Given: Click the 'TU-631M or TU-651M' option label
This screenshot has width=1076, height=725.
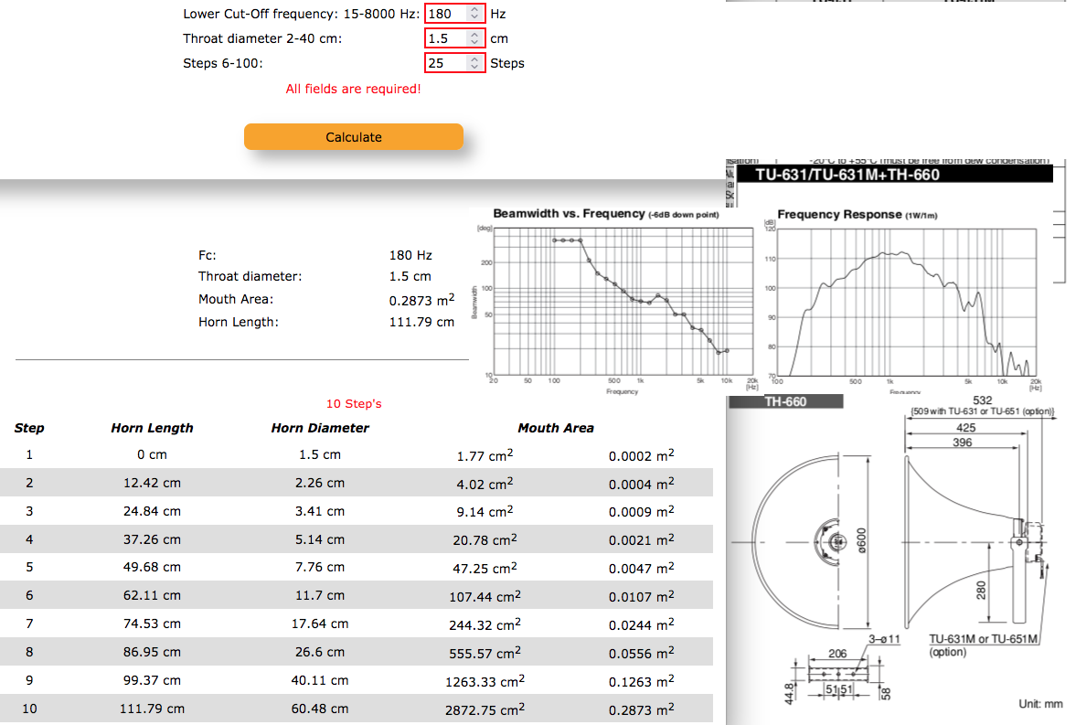Looking at the screenshot, I should 984,639.
